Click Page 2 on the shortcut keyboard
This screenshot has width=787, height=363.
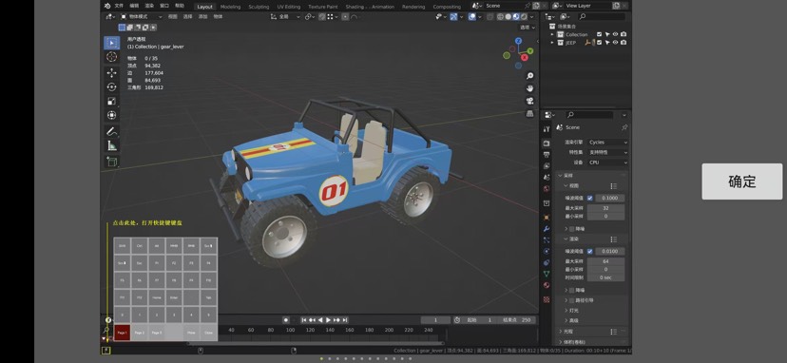click(140, 333)
